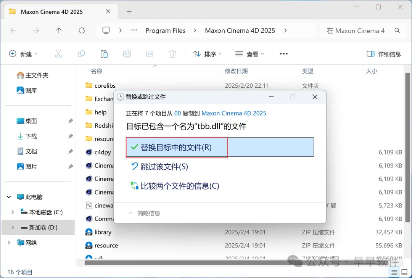Add a new Explorer tab
Viewport: 412px width, 278px height.
click(x=129, y=11)
